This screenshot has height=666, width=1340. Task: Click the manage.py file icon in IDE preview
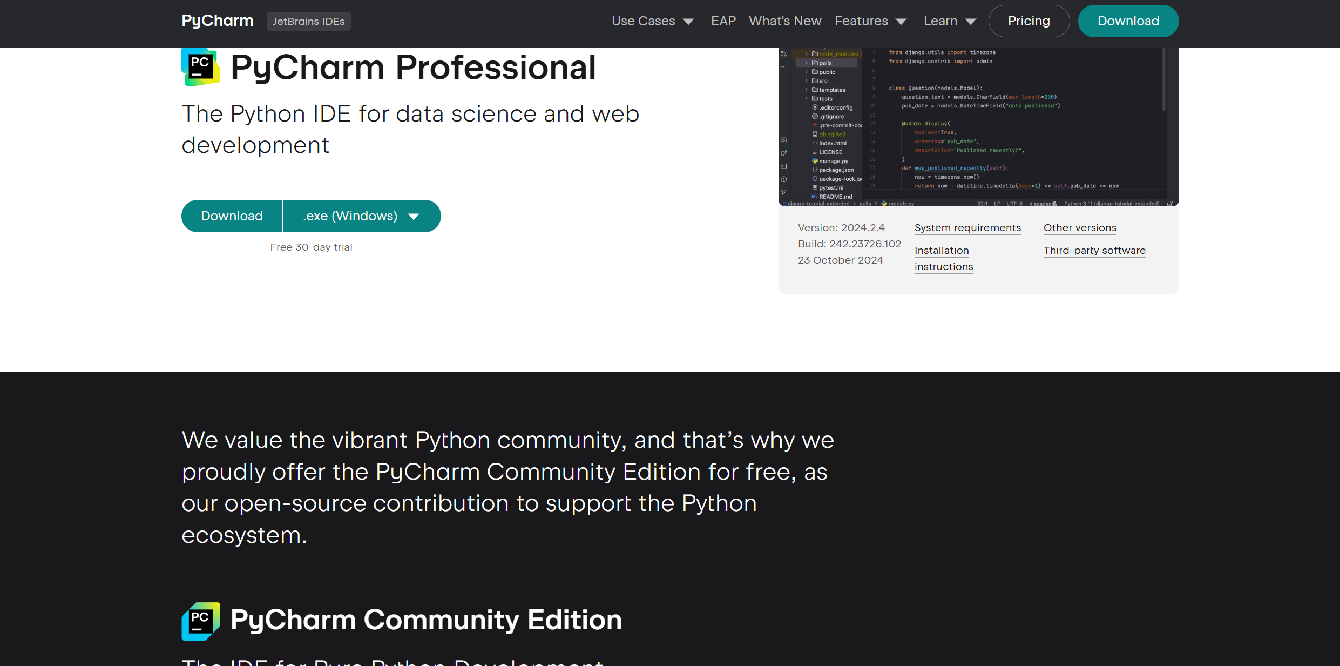point(815,161)
